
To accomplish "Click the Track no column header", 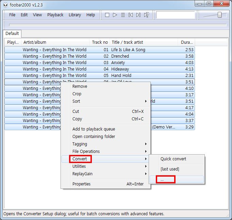I will point(100,42).
